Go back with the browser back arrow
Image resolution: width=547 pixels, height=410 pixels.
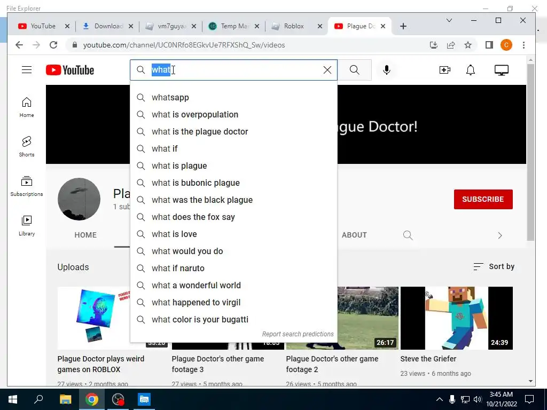tap(19, 45)
